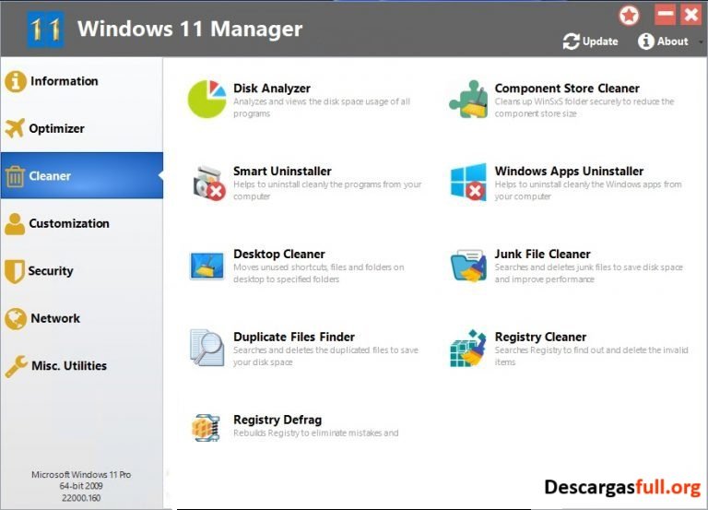Screen dimensions: 708x510
Task: Expand the dropdown arrow beside About
Action: pos(701,42)
